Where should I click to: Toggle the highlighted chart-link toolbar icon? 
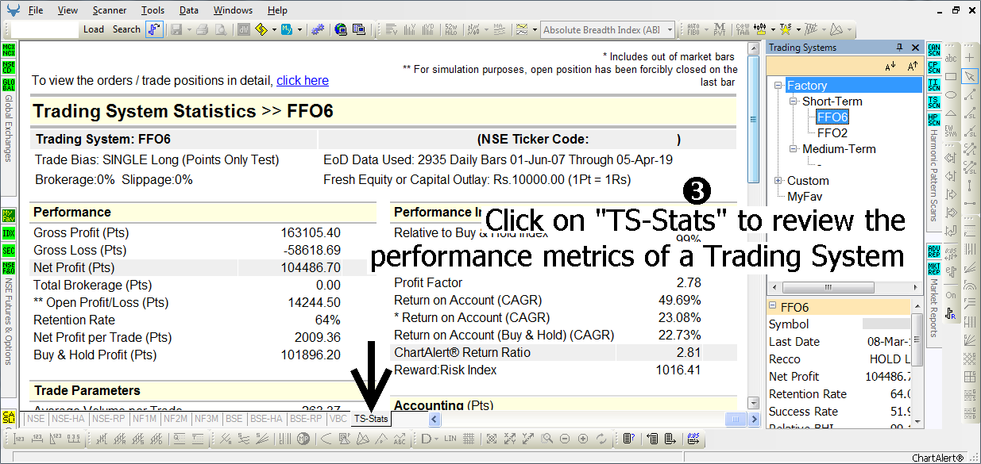[155, 29]
